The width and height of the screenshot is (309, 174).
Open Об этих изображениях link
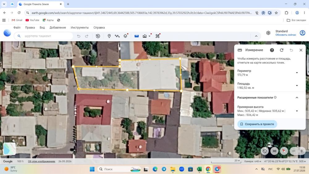(42, 161)
